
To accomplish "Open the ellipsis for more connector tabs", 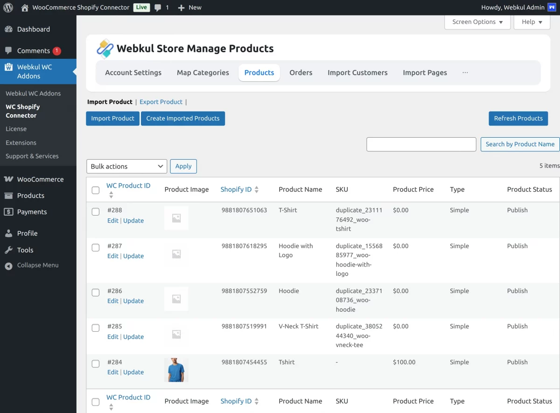I will (x=465, y=72).
